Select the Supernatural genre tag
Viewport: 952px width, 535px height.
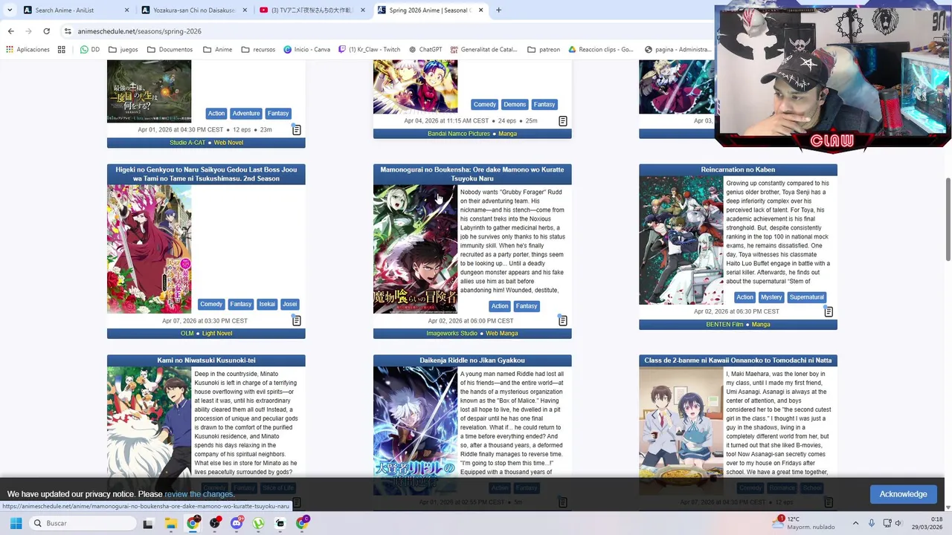click(x=806, y=297)
